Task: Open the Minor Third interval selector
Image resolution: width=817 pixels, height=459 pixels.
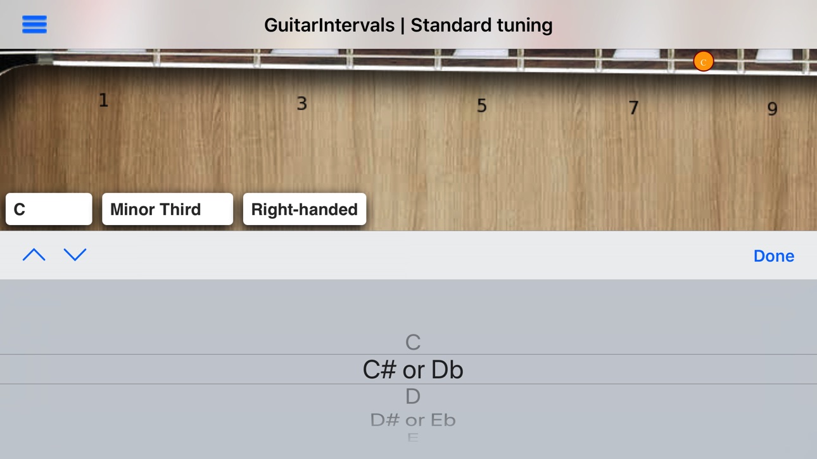Action: click(167, 209)
